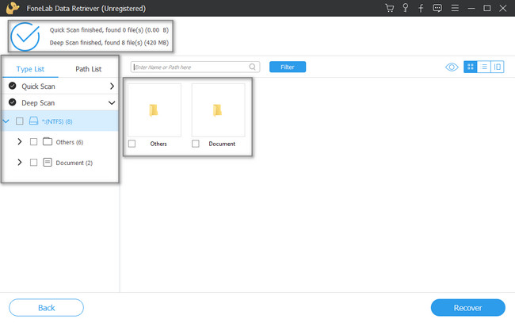515x323 pixels.
Task: Click the Deep Scan finished status text
Action: [109, 43]
